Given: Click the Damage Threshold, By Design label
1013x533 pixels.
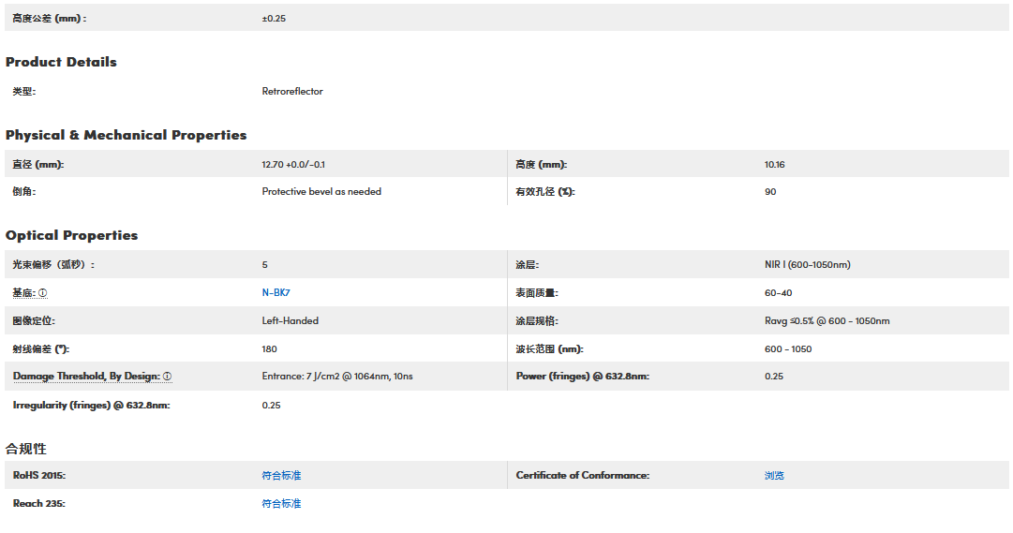Looking at the screenshot, I should point(86,377).
